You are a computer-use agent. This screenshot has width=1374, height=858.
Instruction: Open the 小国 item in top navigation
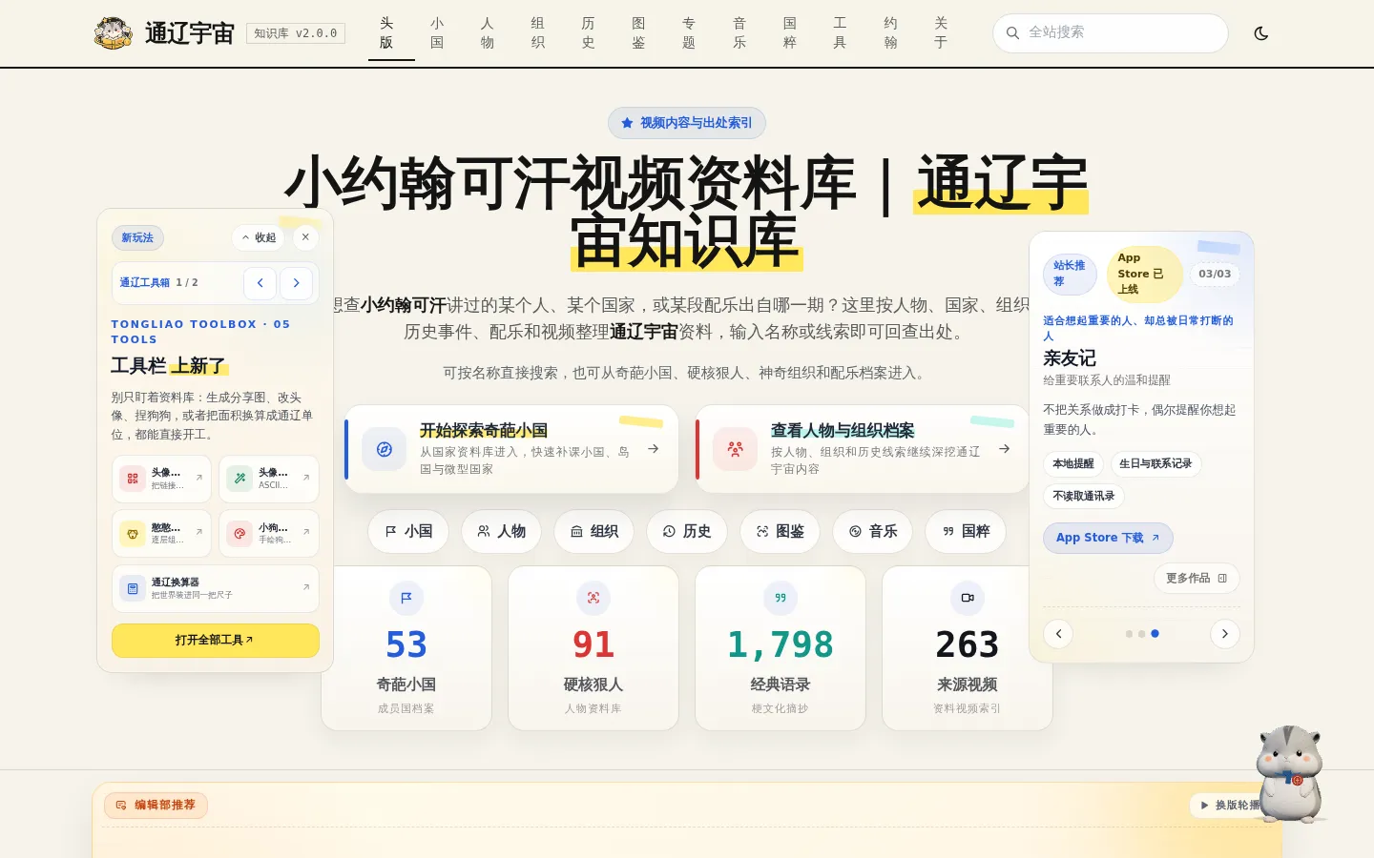coord(437,33)
